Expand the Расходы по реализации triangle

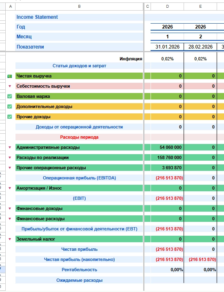10,157
